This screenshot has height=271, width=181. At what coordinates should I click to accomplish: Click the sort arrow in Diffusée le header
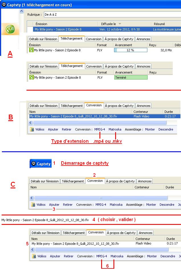pos(119,24)
